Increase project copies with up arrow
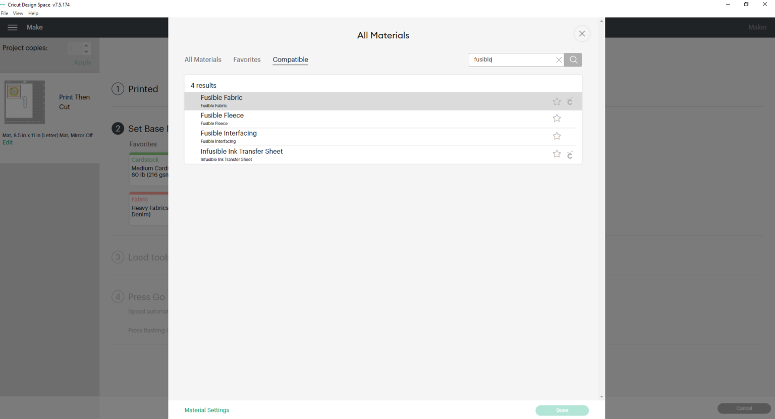The image size is (775, 419). pos(86,45)
